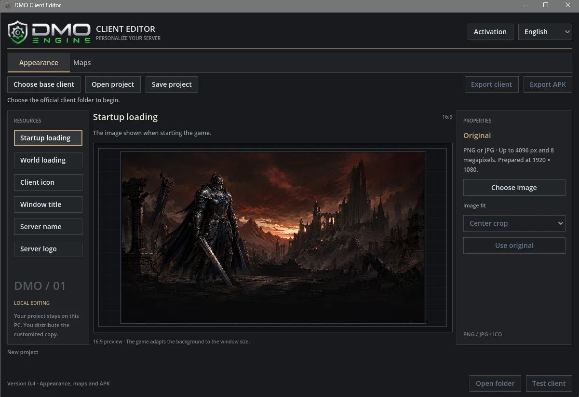Switch to the Maps tab

[x=82, y=63]
